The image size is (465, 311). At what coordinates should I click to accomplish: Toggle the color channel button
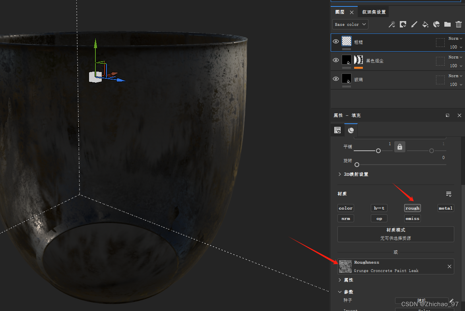[x=346, y=208]
